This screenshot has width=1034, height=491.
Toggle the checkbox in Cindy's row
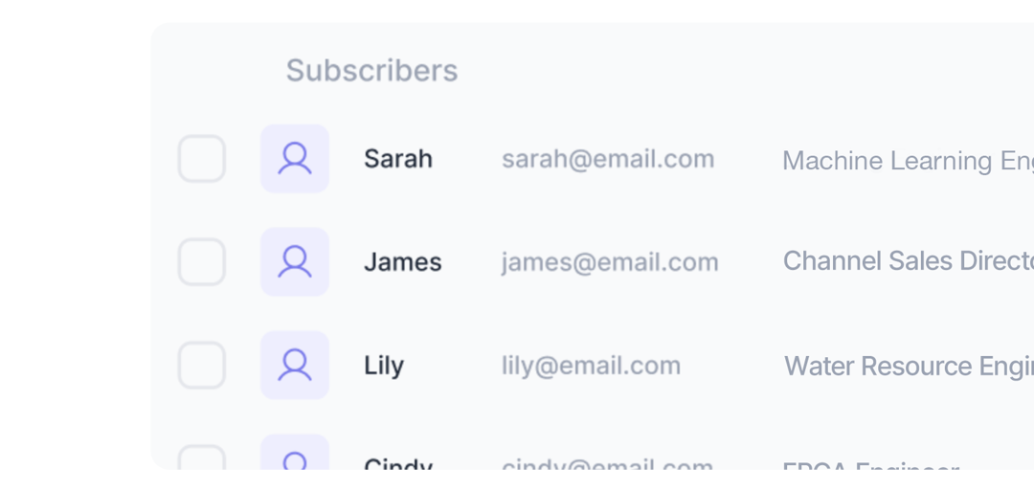coord(202,458)
